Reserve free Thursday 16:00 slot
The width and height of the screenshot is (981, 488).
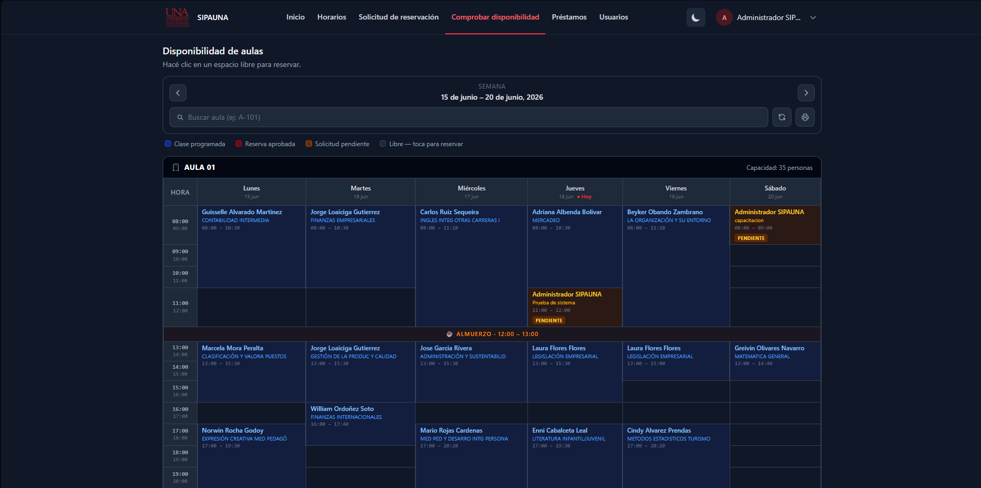tap(575, 413)
